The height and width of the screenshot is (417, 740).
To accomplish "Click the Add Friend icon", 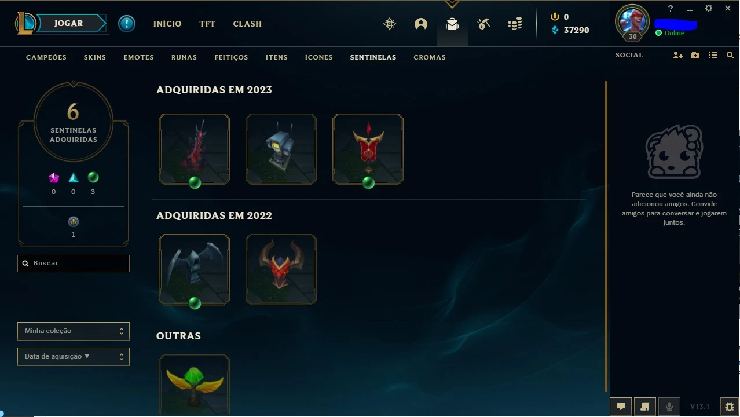I will [x=678, y=55].
